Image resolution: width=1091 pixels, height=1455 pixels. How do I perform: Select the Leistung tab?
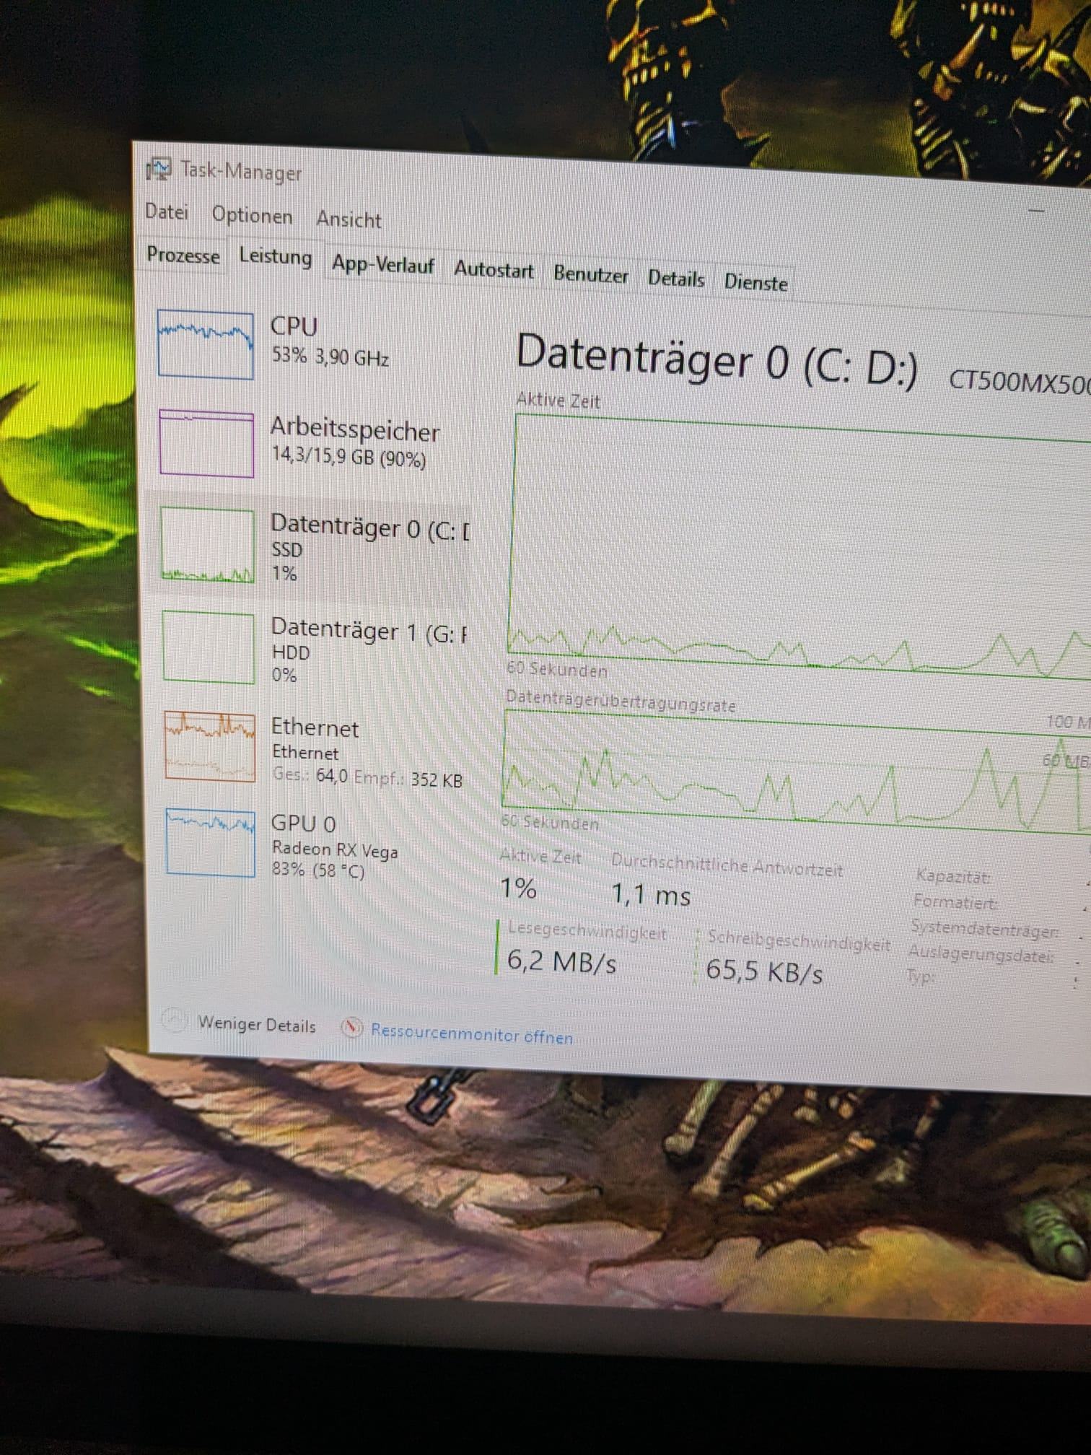pos(275,257)
